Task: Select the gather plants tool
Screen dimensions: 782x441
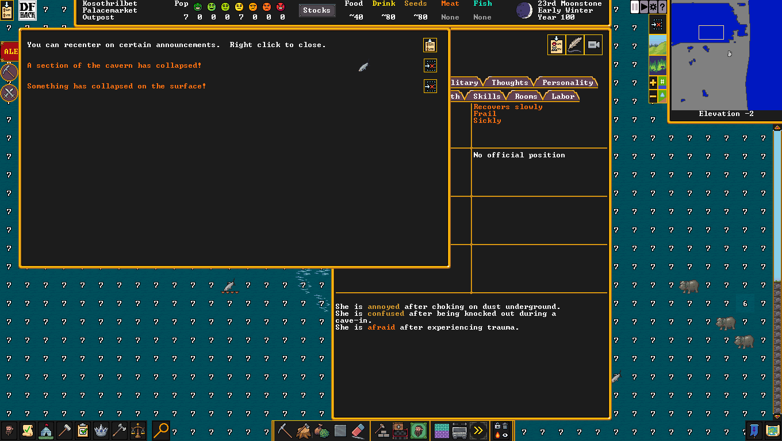Action: click(x=321, y=430)
